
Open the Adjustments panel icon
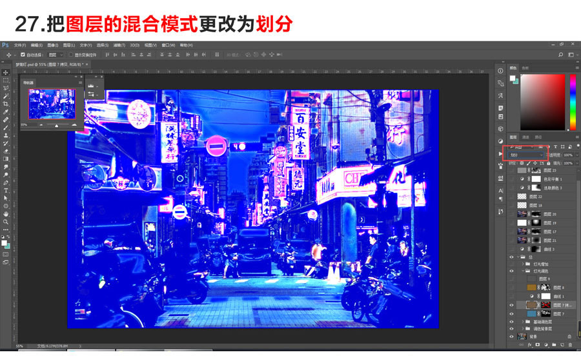pos(500,141)
